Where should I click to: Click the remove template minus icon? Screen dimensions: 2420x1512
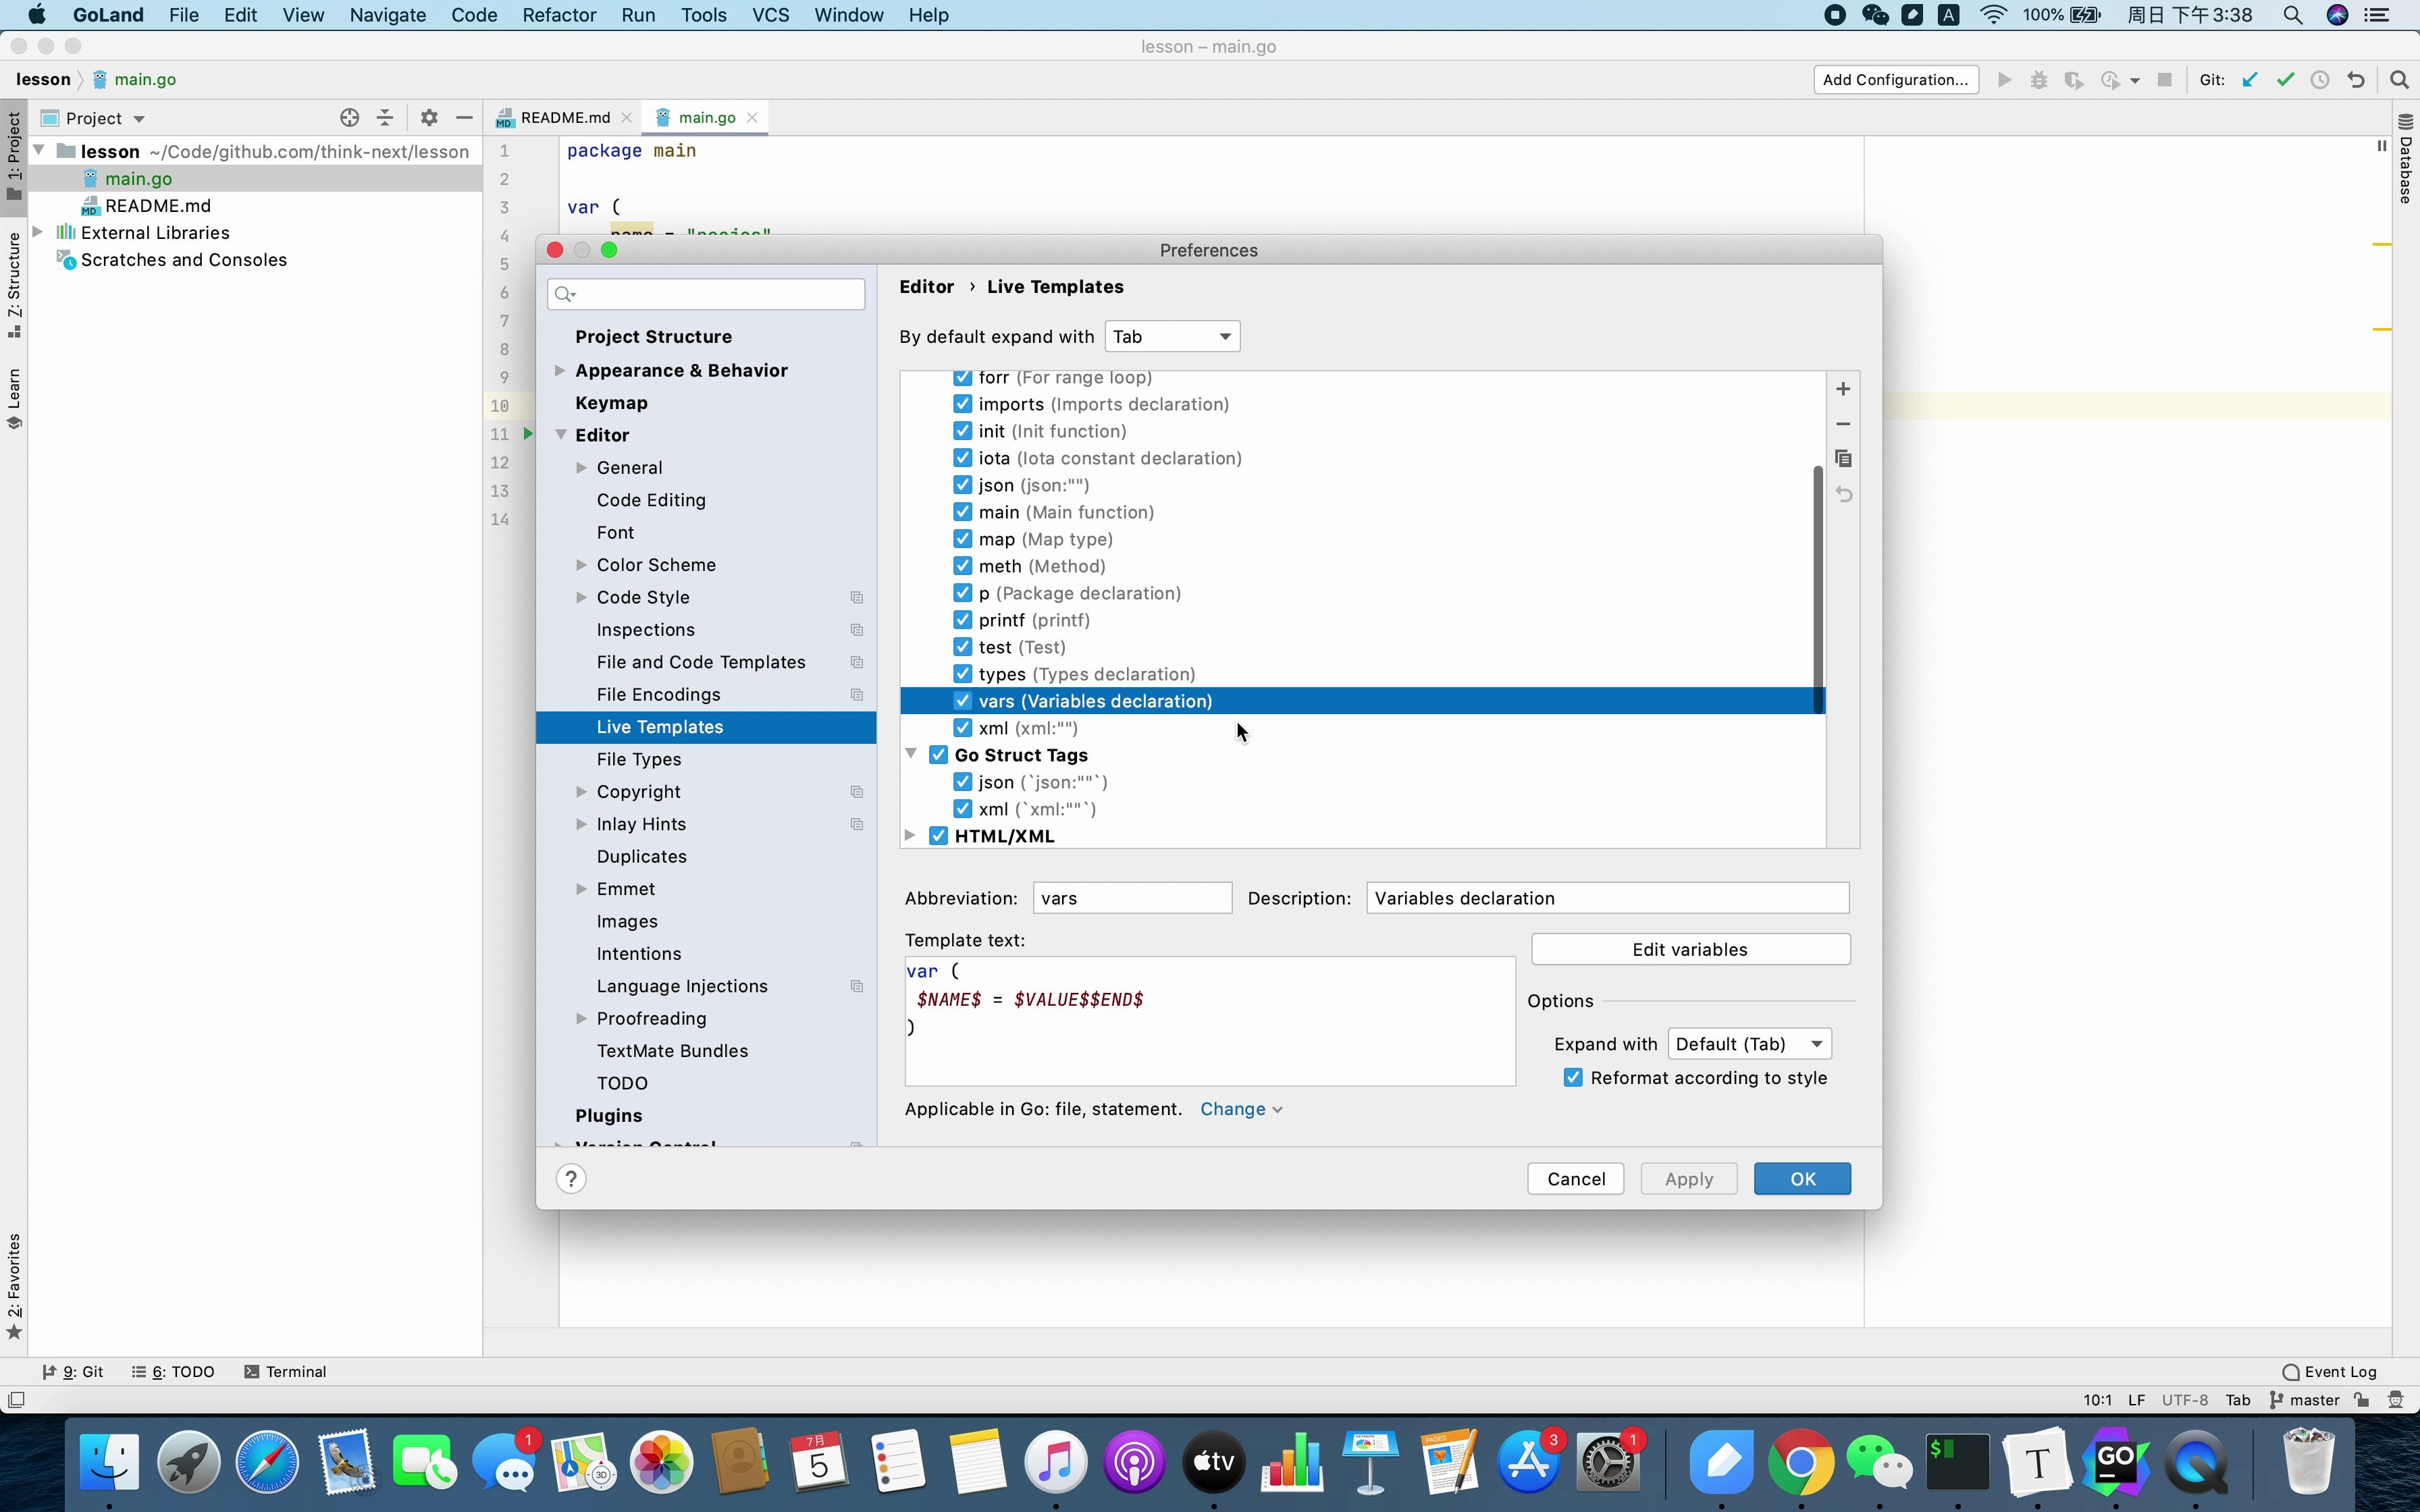[1843, 424]
